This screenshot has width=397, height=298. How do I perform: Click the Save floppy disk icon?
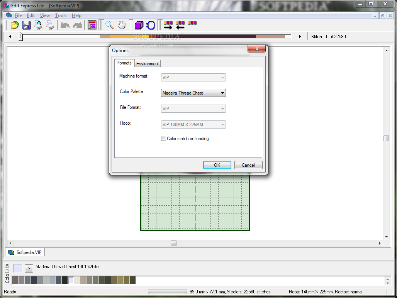[x=26, y=25]
